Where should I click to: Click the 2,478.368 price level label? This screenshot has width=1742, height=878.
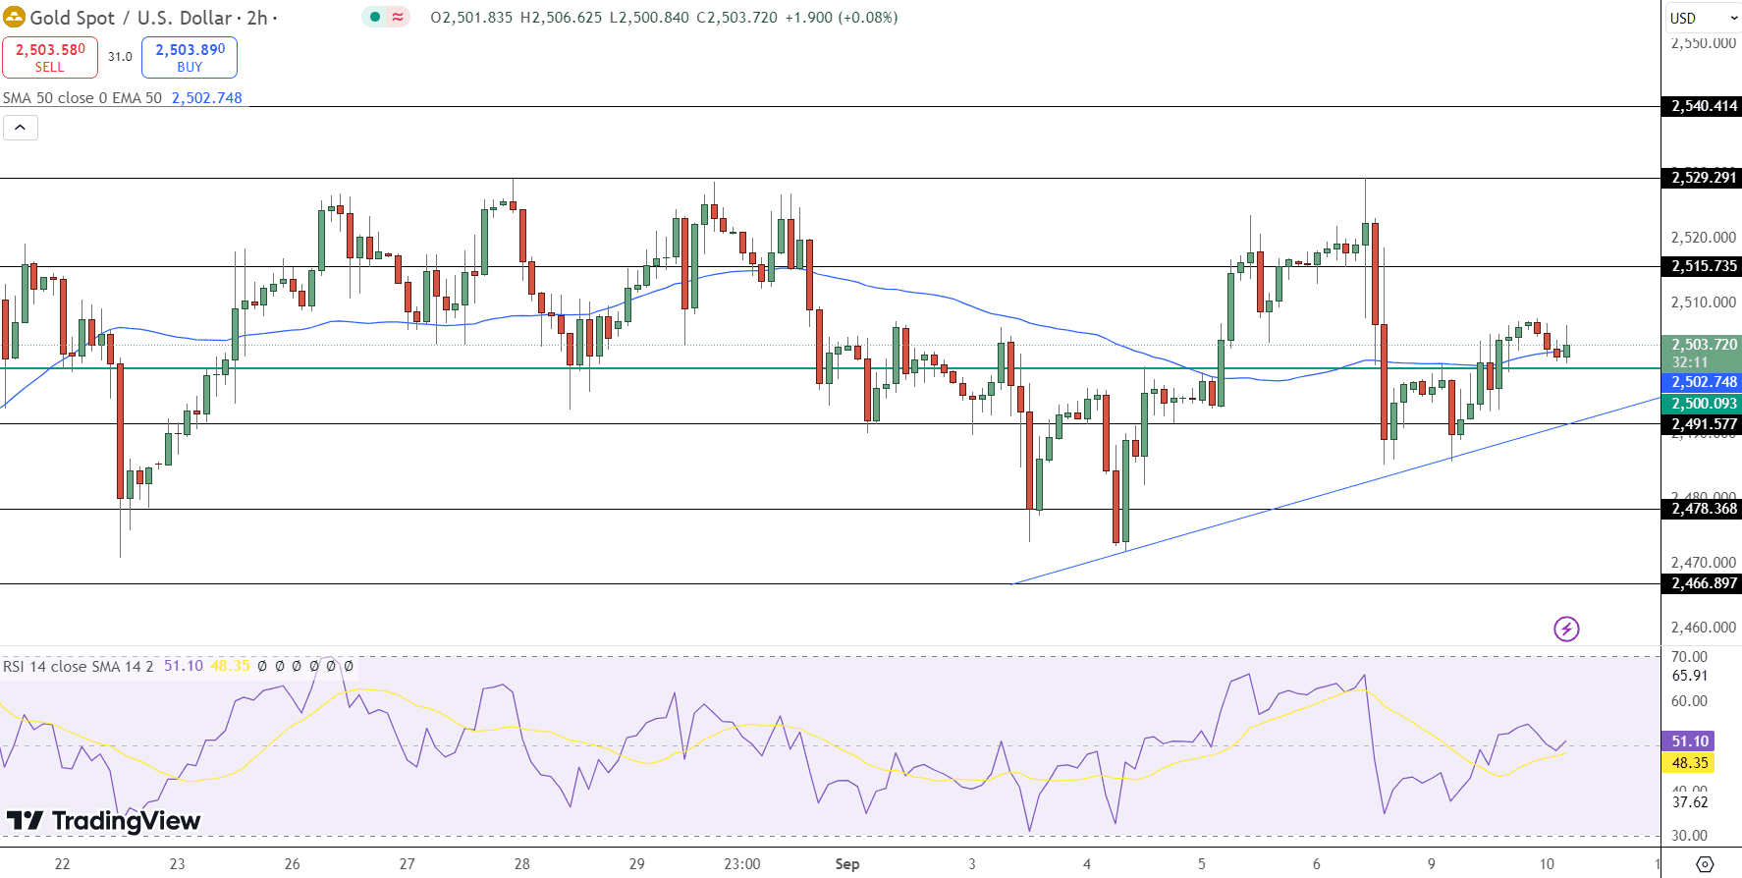(x=1704, y=509)
